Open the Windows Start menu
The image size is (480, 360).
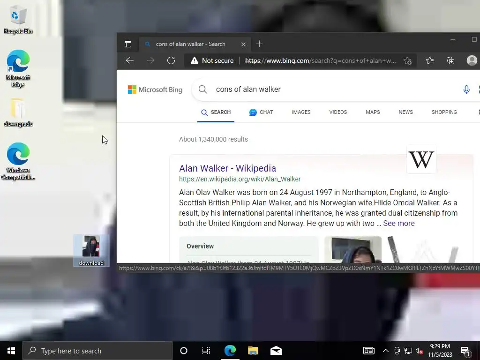click(11, 351)
